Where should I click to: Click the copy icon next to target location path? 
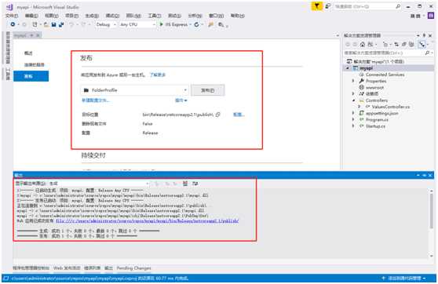pyautogui.click(x=218, y=115)
